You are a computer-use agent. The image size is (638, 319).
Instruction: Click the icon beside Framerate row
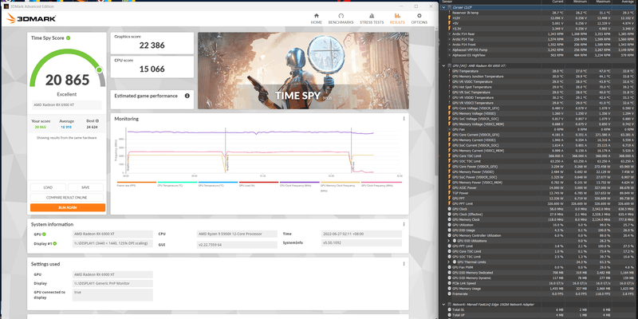[449, 293]
